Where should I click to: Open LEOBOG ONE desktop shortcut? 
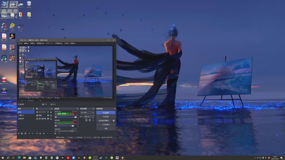pyautogui.click(x=12, y=27)
